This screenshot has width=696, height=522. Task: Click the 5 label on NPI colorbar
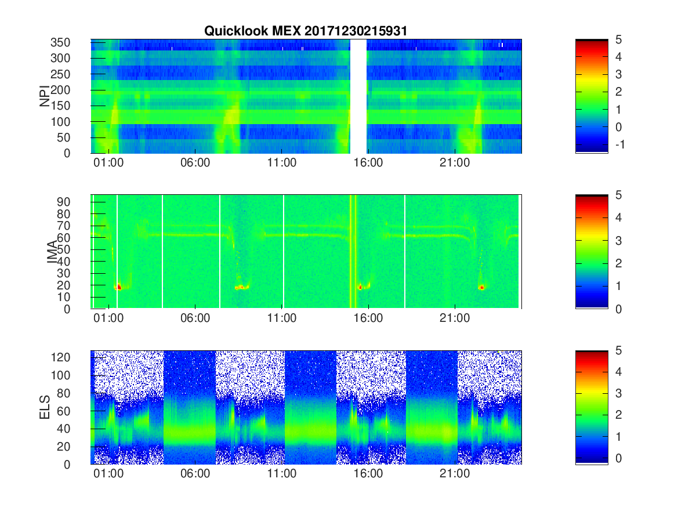(x=618, y=39)
